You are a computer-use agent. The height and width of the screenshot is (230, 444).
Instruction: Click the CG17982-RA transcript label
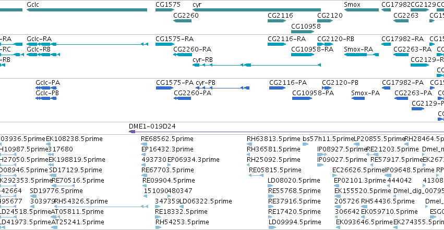click(402, 39)
